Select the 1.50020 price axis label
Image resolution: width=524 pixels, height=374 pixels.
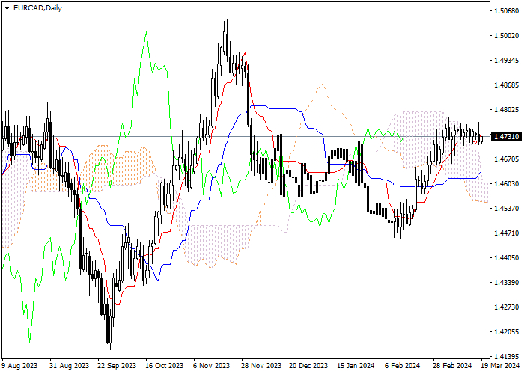tap(506, 36)
